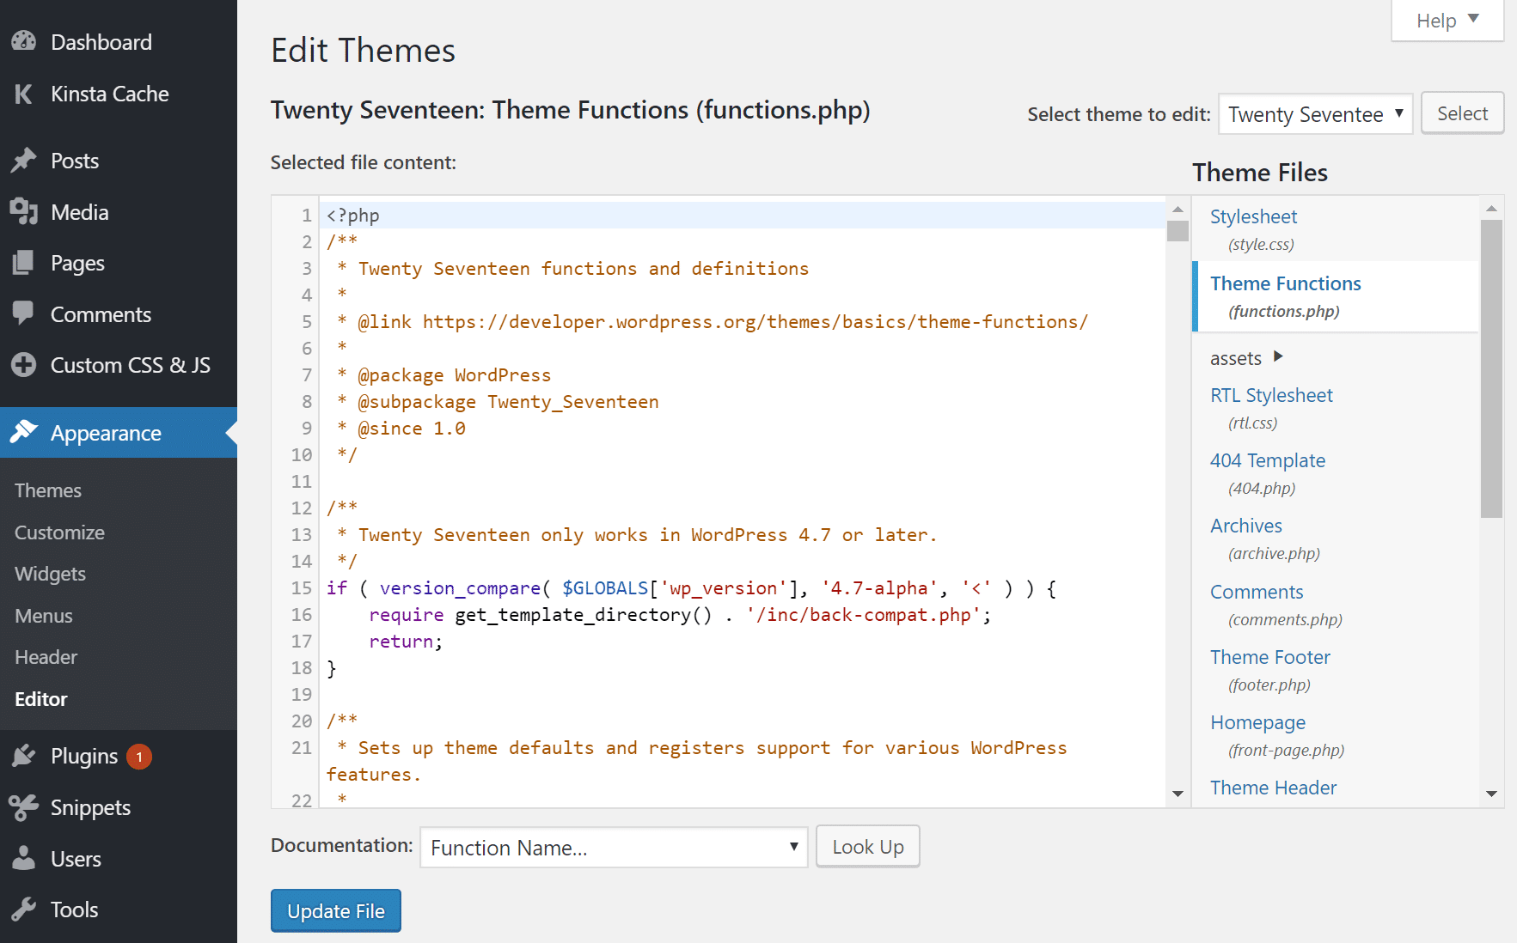1517x943 pixels.
Task: Select Customize from the Appearance menu
Action: [x=59, y=532]
